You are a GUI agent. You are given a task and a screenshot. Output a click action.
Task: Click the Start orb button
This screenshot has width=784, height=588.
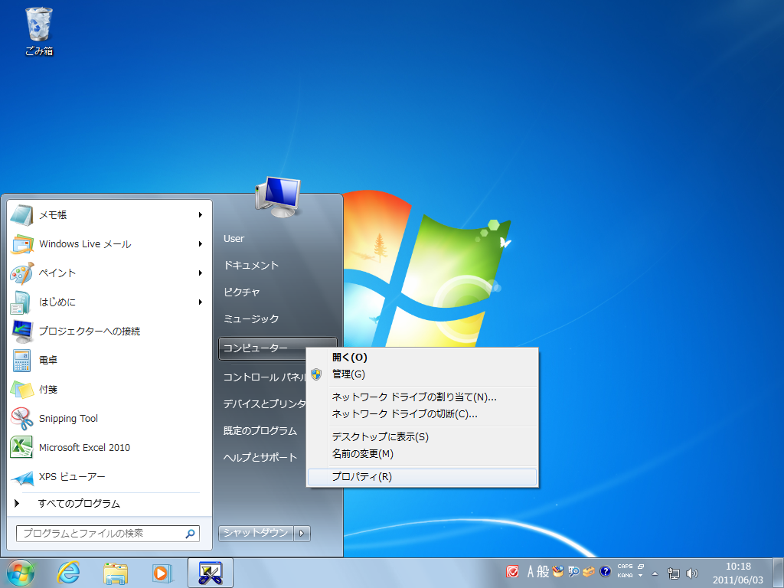coord(21,573)
